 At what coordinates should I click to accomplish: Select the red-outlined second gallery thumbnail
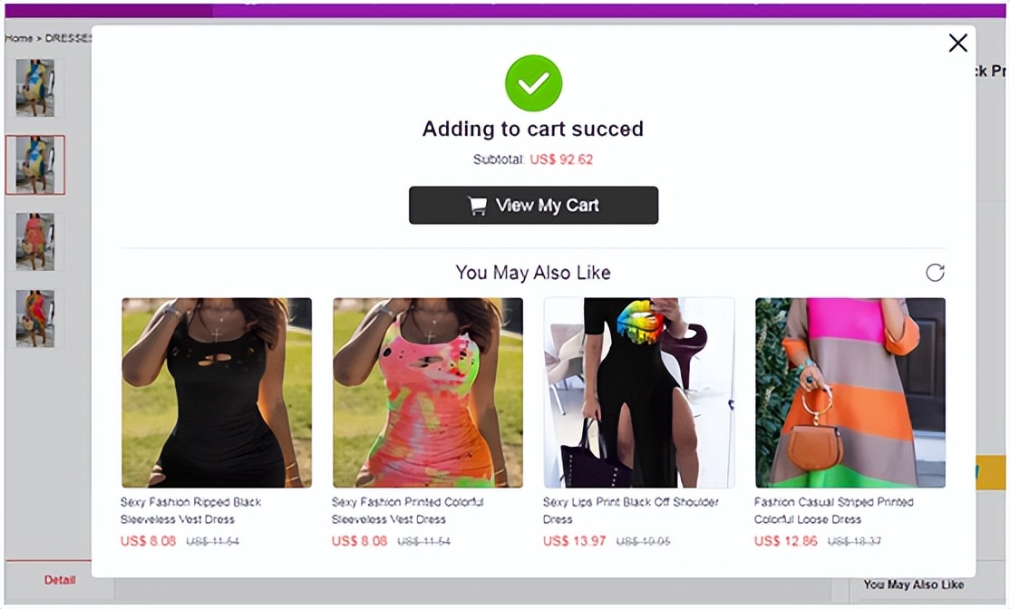click(34, 165)
